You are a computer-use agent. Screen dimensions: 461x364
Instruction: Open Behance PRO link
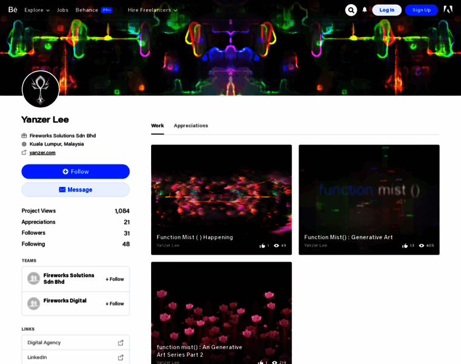coord(94,10)
